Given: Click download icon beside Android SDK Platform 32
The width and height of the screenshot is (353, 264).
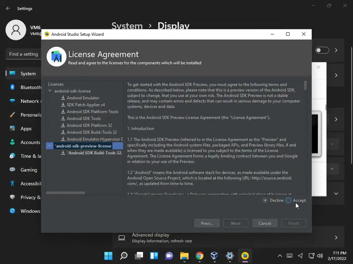Looking at the screenshot, I should point(63,125).
